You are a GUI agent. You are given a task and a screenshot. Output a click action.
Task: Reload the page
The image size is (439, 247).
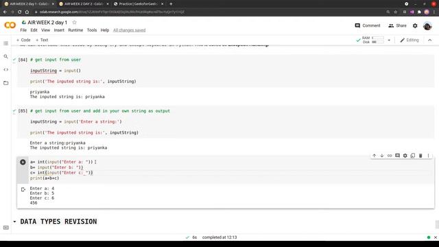20,12
